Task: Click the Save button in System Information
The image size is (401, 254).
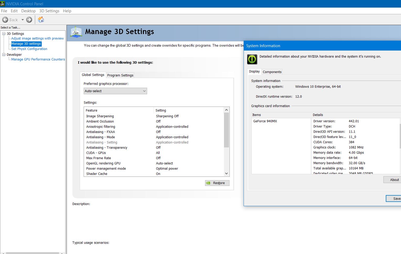Action: 393,199
